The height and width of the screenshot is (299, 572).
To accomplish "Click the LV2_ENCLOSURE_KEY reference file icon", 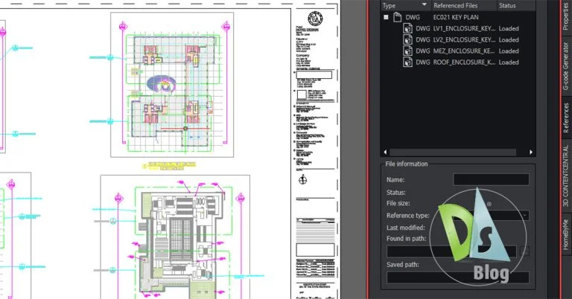I will click(x=408, y=39).
